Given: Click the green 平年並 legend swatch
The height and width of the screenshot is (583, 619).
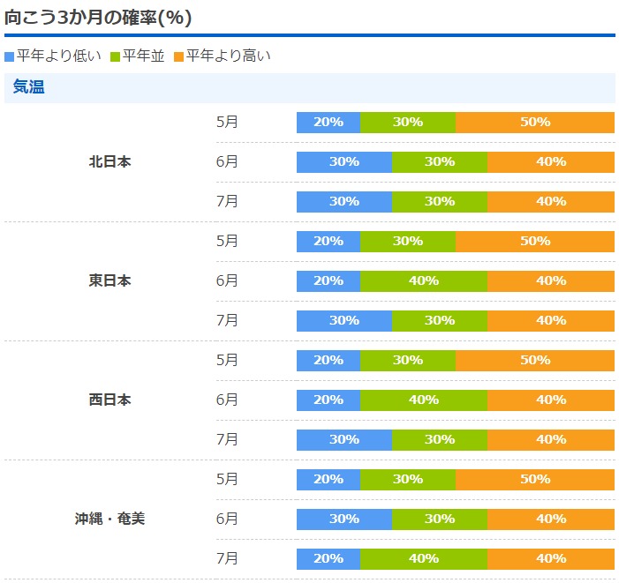Looking at the screenshot, I should pos(116,56).
